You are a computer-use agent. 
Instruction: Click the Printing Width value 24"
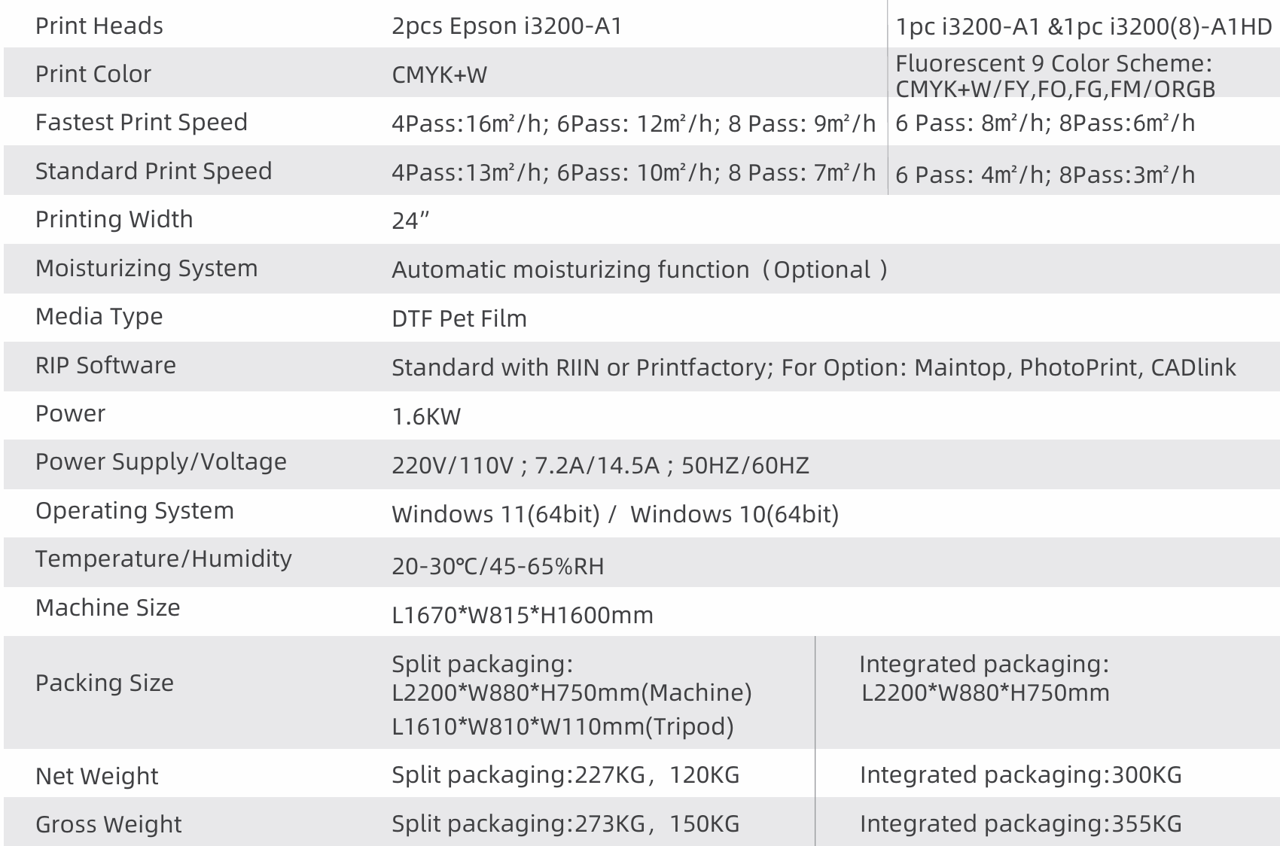pos(410,221)
